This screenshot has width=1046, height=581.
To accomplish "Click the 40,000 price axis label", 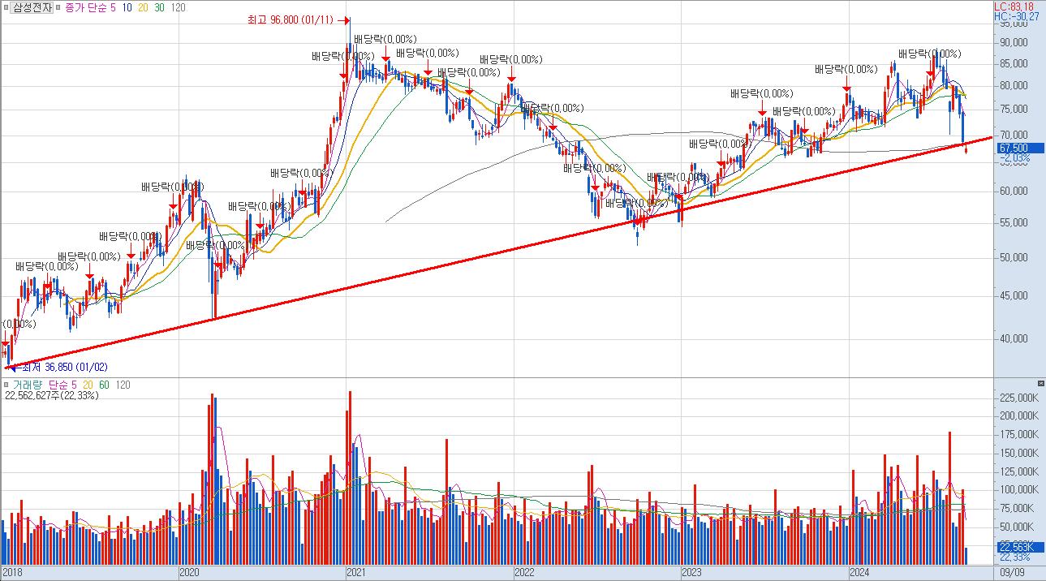I will (x=1014, y=338).
